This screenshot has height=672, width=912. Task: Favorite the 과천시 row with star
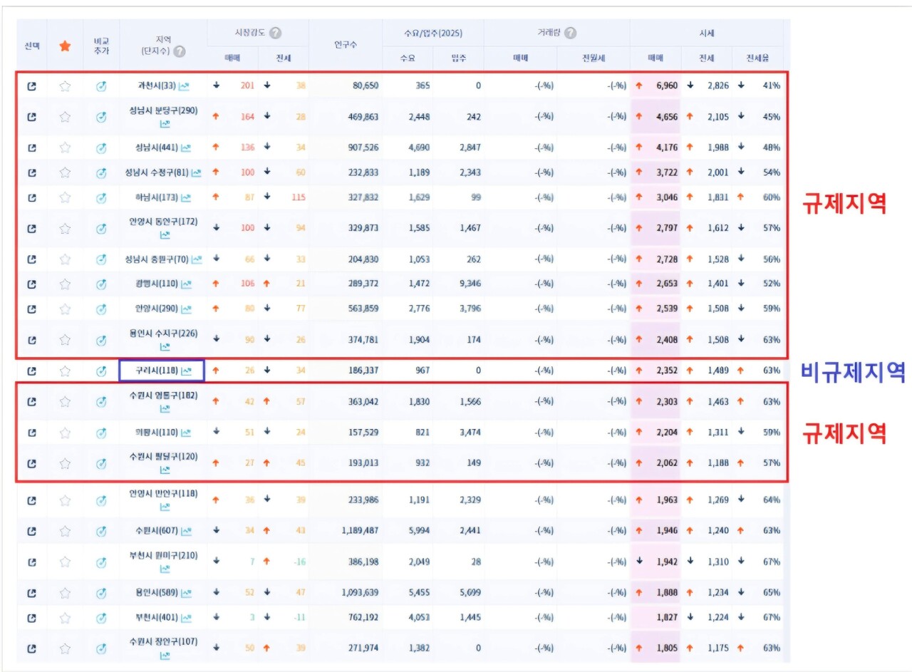65,86
